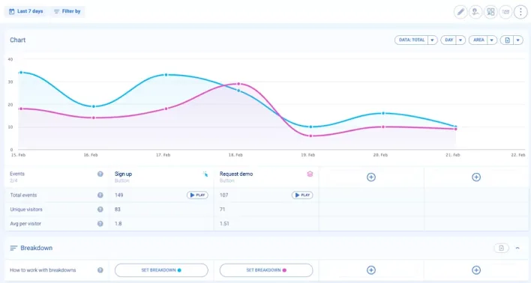This screenshot has height=283, width=531.
Task: Click help icon beside Avg per visitor
Action: click(x=100, y=224)
